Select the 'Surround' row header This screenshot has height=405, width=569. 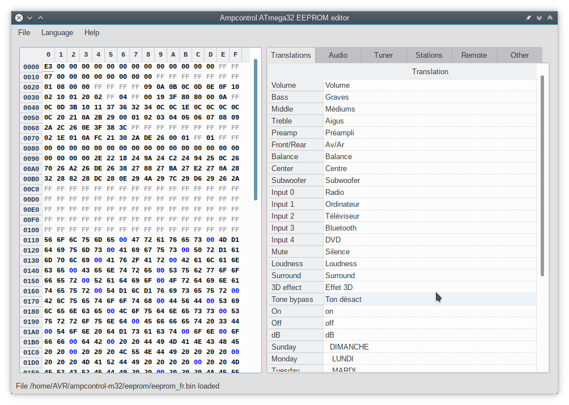tap(295, 275)
